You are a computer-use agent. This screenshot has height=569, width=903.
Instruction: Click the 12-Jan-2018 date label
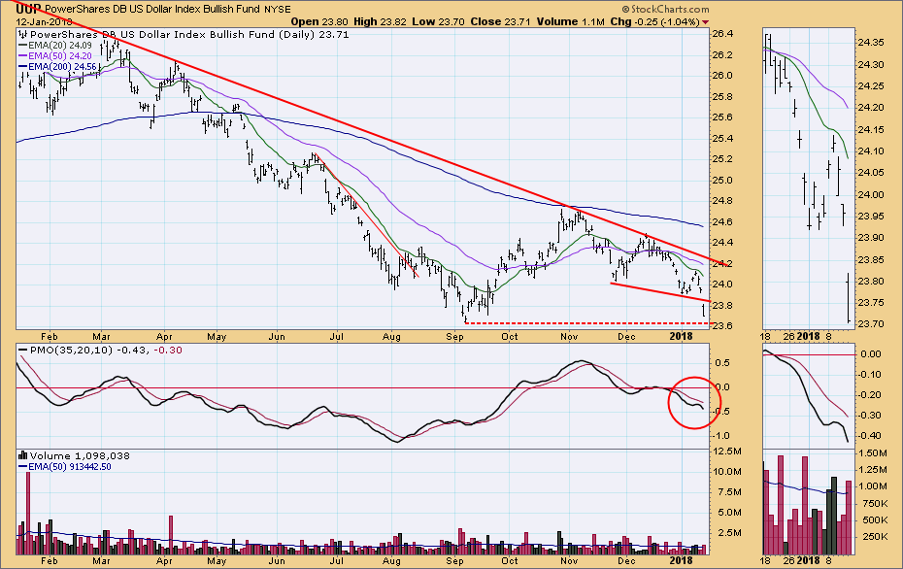44,22
